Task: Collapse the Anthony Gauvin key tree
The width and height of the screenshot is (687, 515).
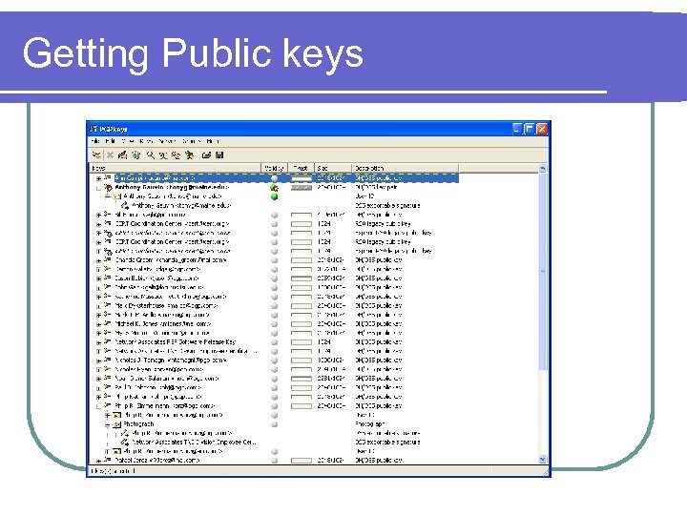Action: point(98,188)
